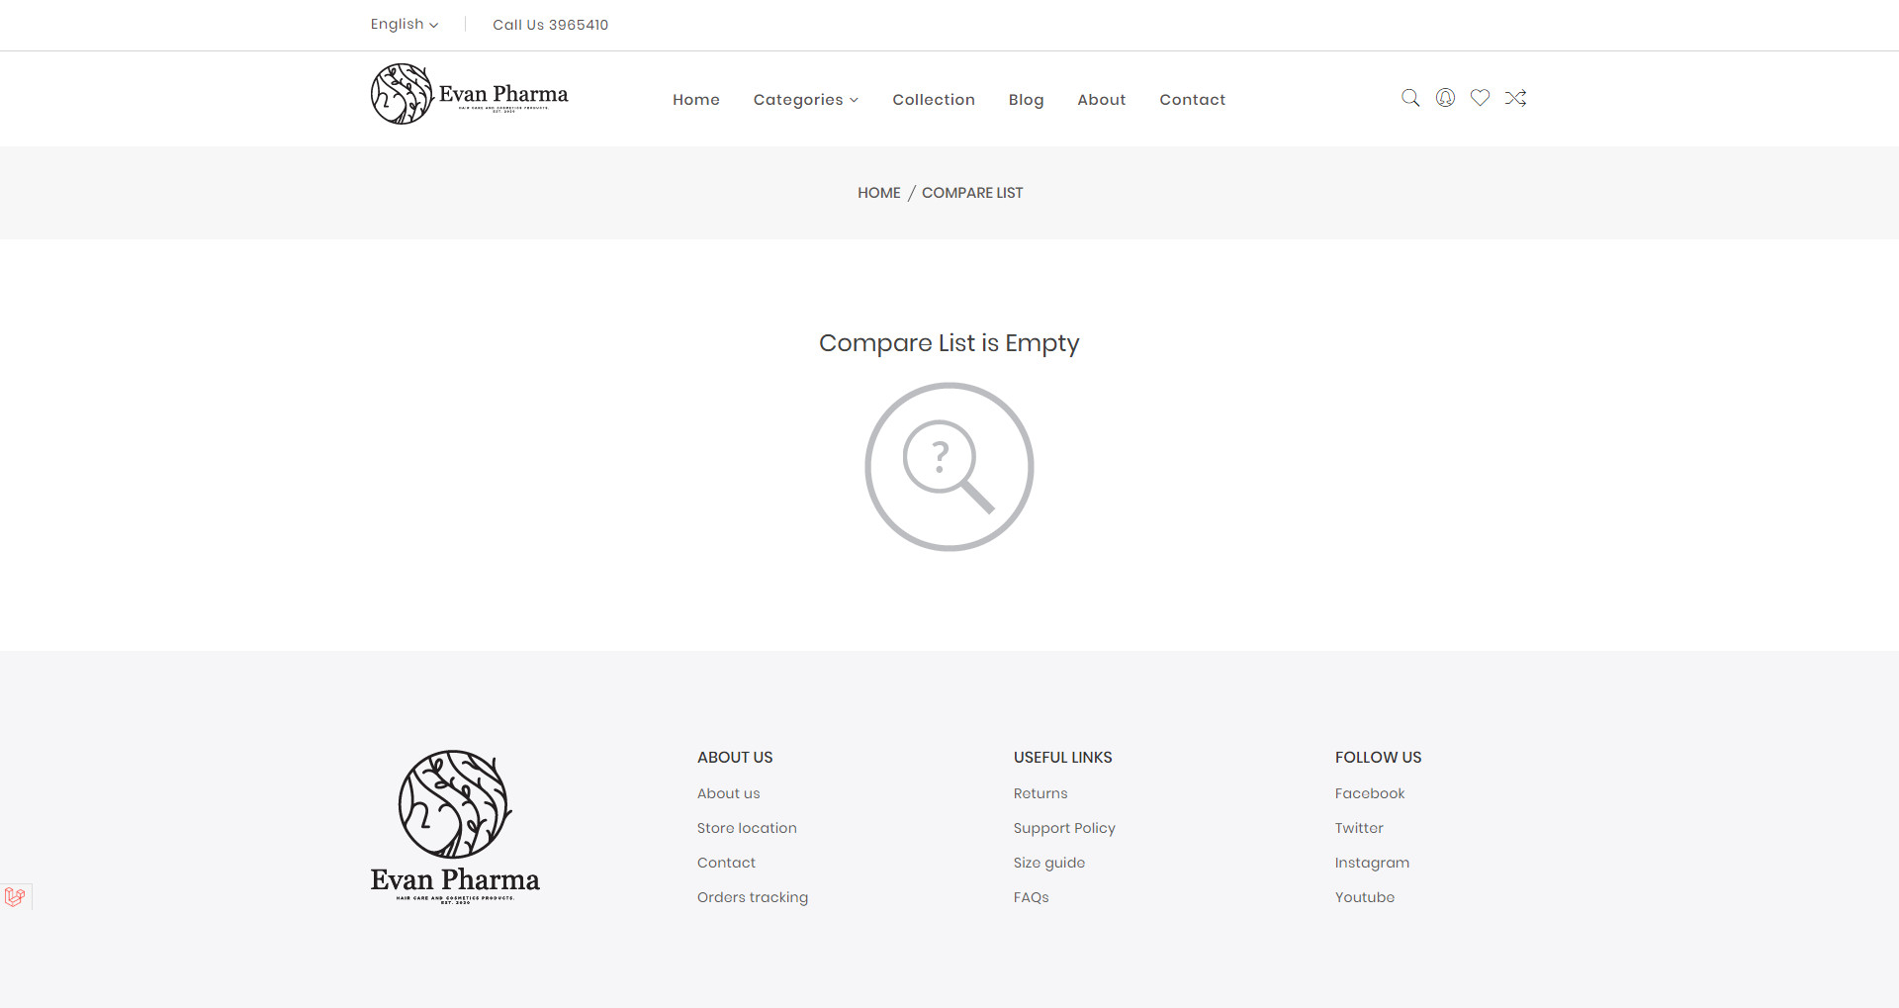Open the Support Policy link
1899x1008 pixels.
[1064, 828]
